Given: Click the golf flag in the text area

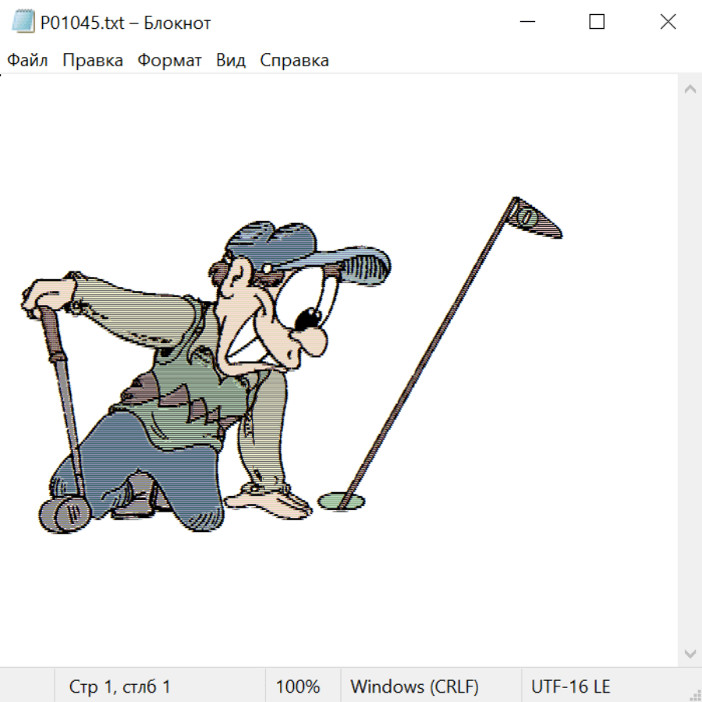Looking at the screenshot, I should pyautogui.click(x=535, y=218).
